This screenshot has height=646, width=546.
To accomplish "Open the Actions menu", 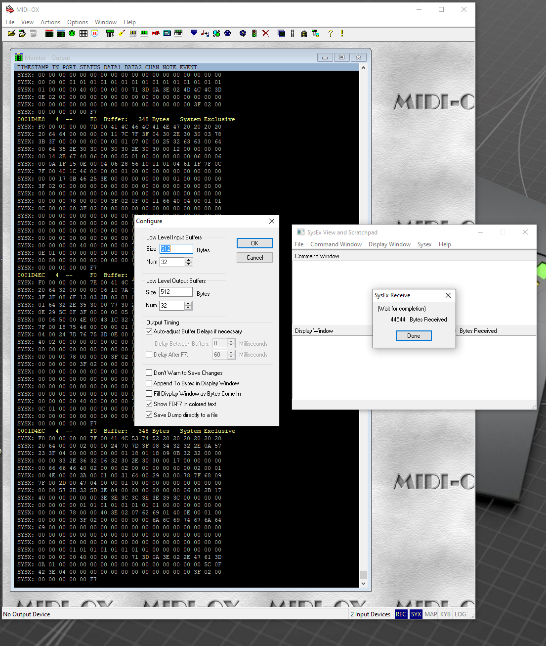I will pyautogui.click(x=50, y=22).
